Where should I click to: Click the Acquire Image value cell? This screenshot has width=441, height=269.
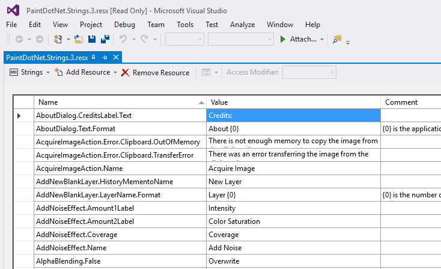click(293, 169)
